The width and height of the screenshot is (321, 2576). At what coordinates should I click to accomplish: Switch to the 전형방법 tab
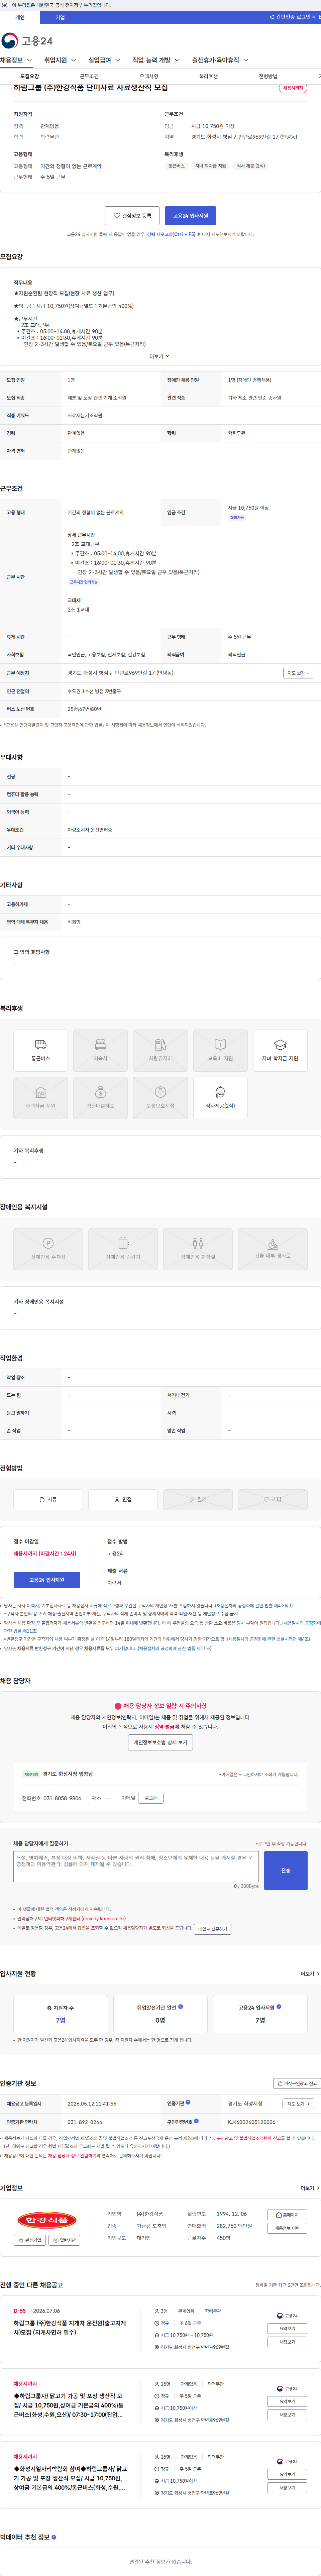tap(268, 76)
